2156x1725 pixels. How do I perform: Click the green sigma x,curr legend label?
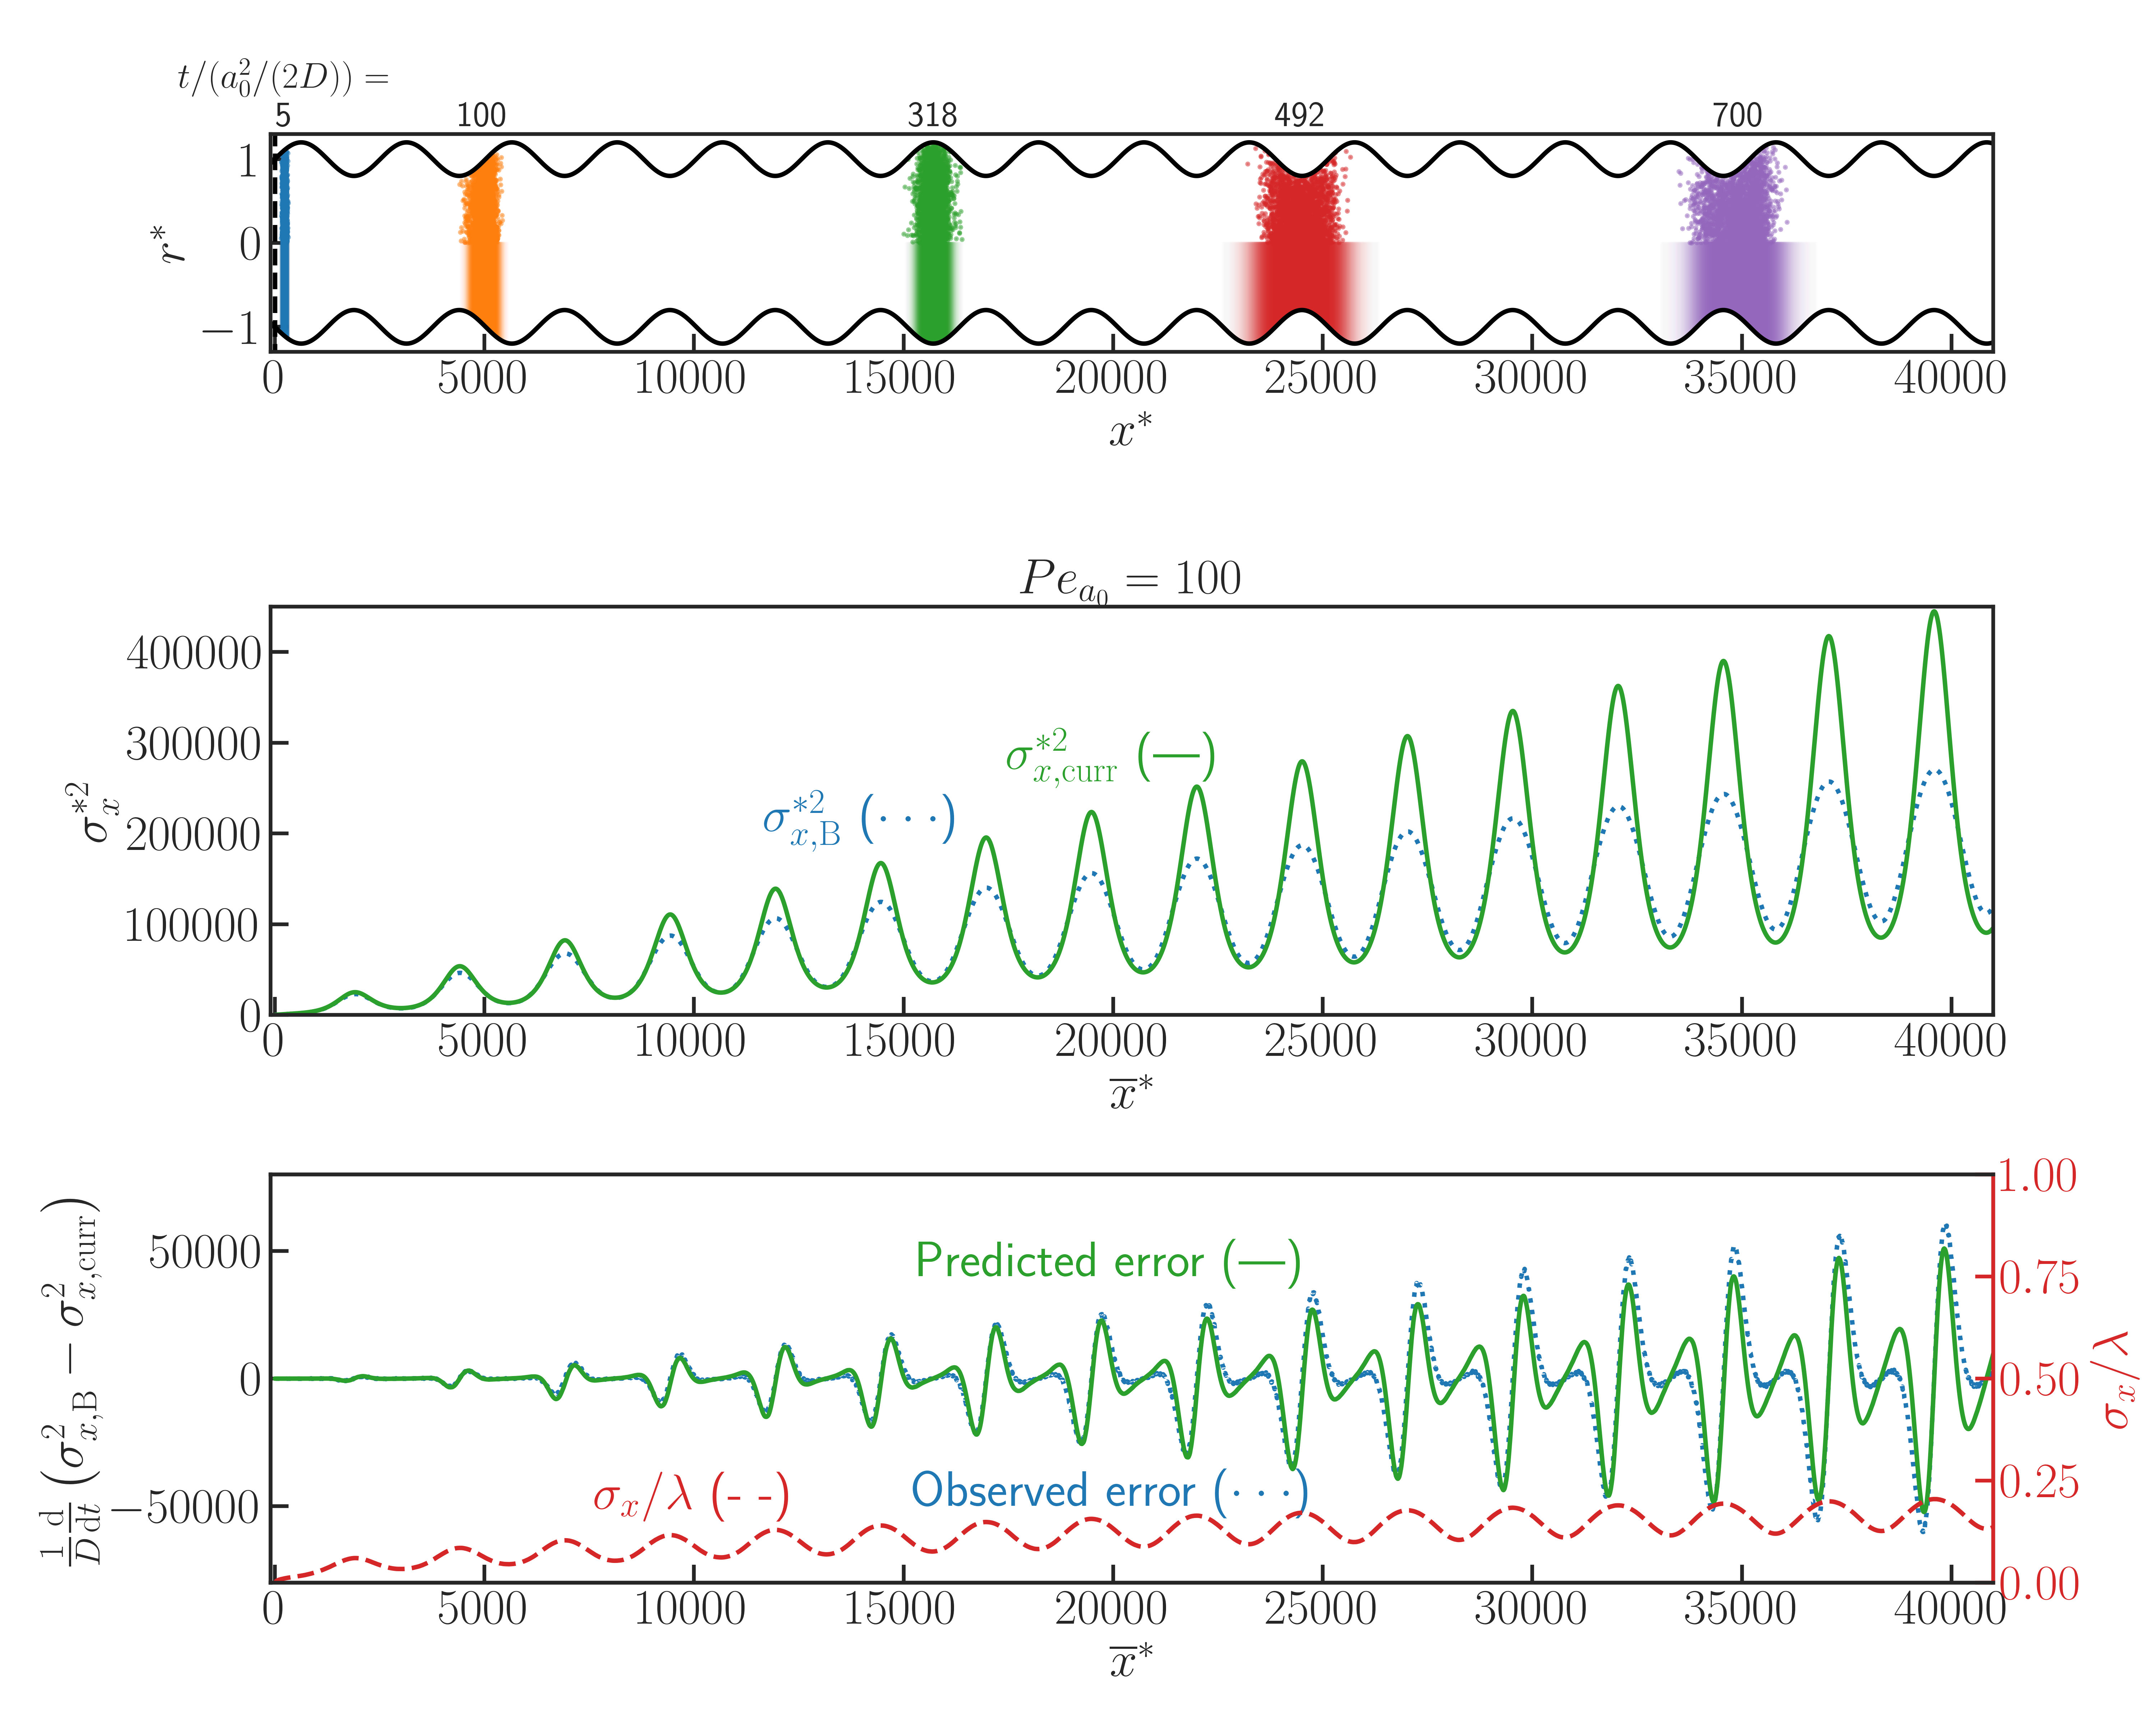click(x=1110, y=758)
